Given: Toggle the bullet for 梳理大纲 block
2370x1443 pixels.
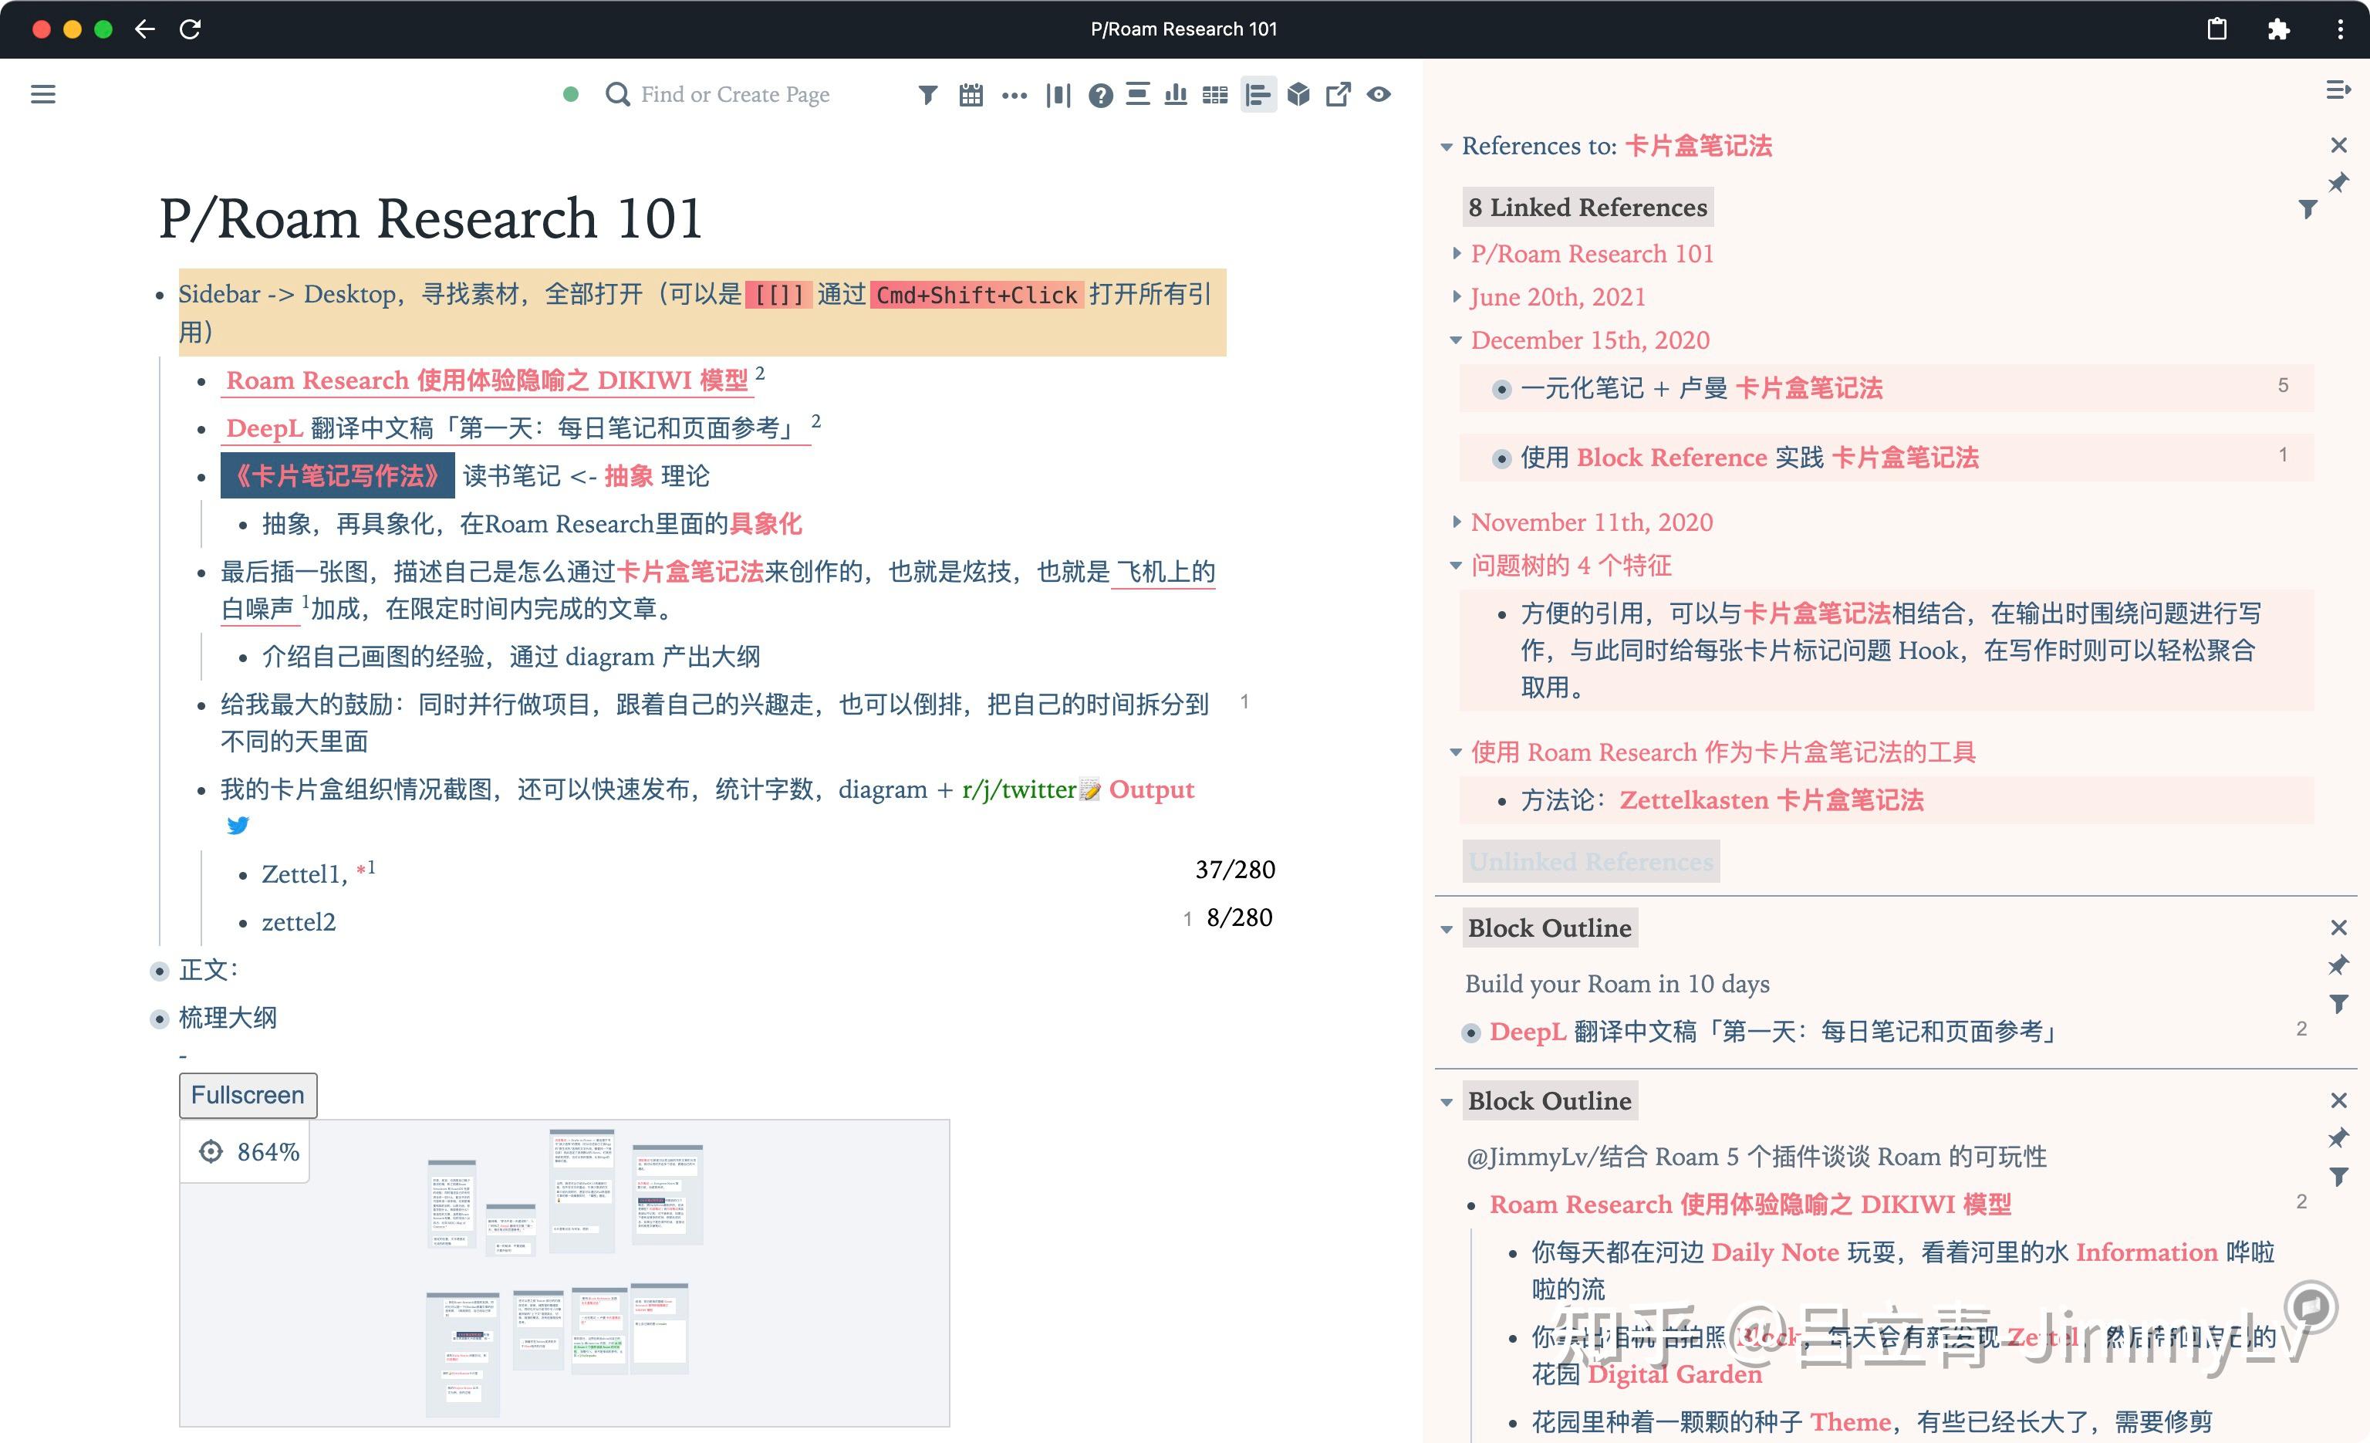Looking at the screenshot, I should click(x=159, y=1018).
